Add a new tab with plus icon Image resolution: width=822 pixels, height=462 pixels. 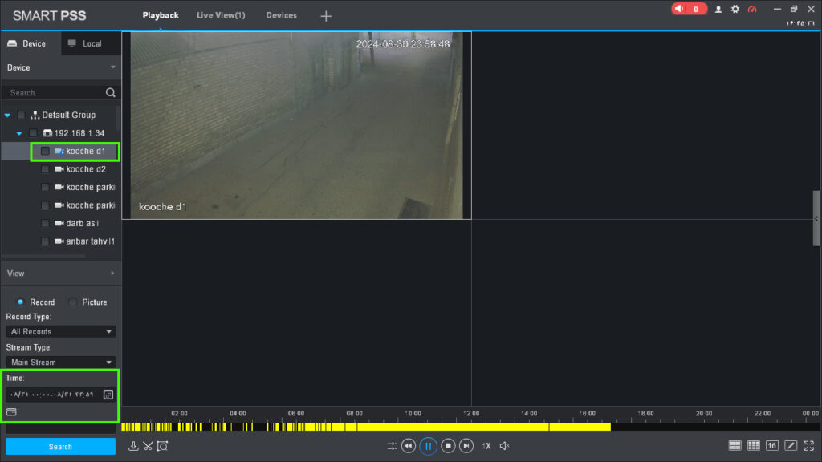coord(326,16)
